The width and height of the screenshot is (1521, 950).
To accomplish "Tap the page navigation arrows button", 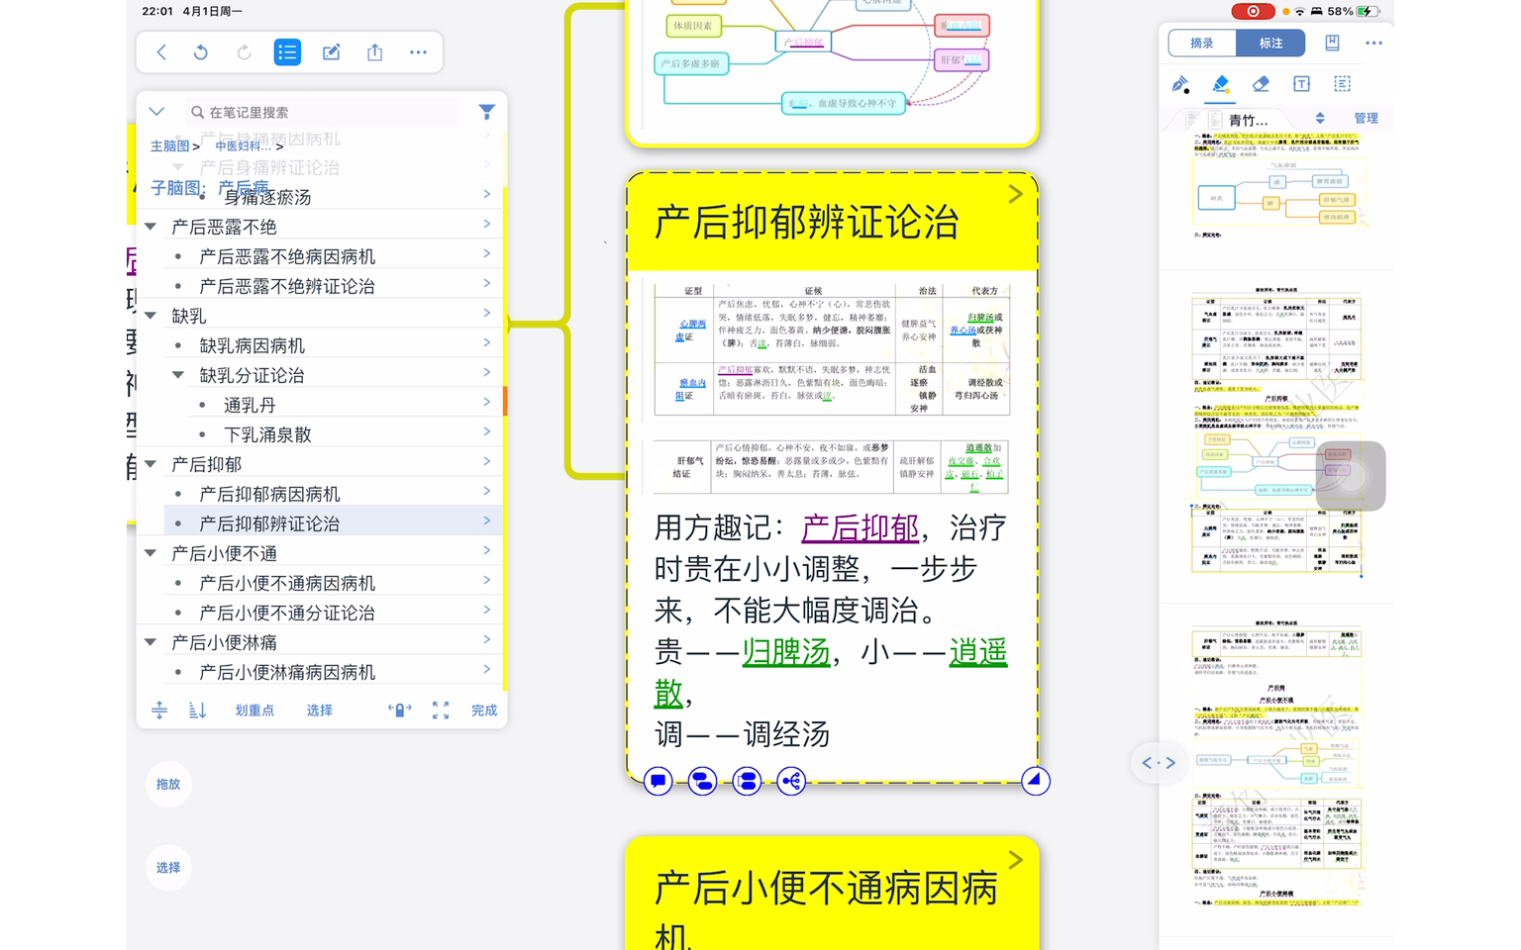I will [1159, 762].
